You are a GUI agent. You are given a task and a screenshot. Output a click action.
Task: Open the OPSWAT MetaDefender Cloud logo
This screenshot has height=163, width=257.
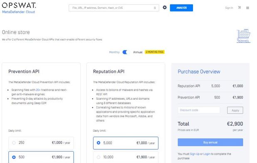point(19,8)
